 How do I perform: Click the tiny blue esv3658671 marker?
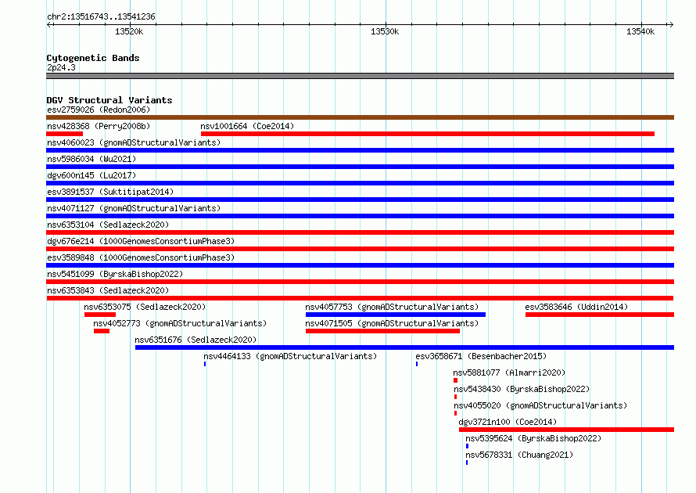coord(417,364)
